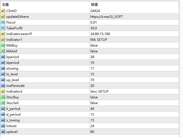Screen dimensions: 182x137
Task: Open the StocSell value dropdown
Action: [x=94, y=103]
